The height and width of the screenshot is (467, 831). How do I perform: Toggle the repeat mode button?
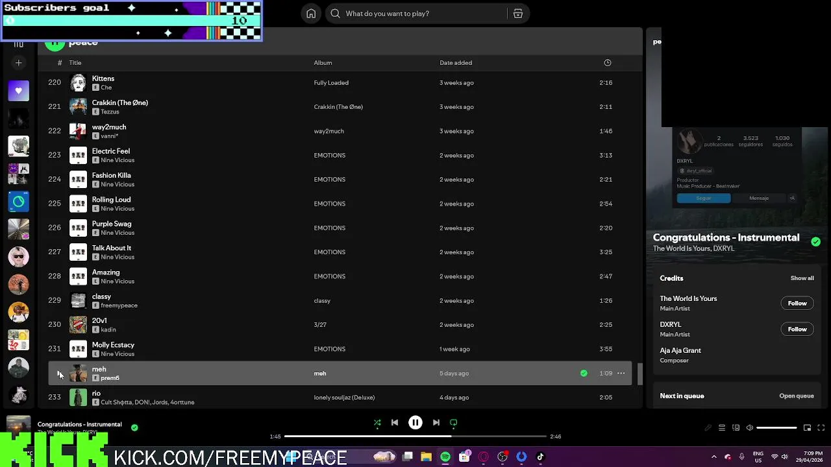(454, 423)
